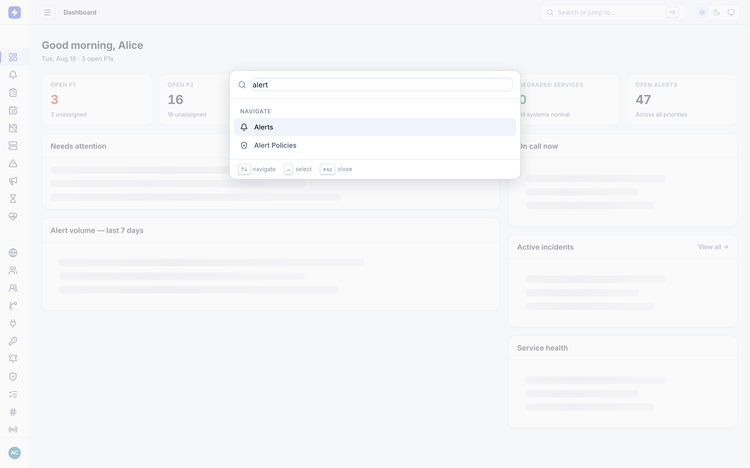Select the 'Alerts' result in the palette
The height and width of the screenshot is (468, 750).
tap(375, 127)
